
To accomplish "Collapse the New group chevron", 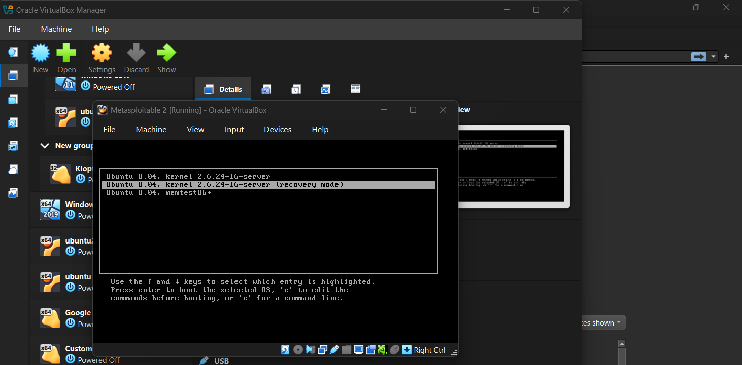I will [x=44, y=146].
